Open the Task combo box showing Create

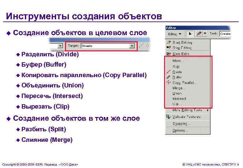pos(225,34)
